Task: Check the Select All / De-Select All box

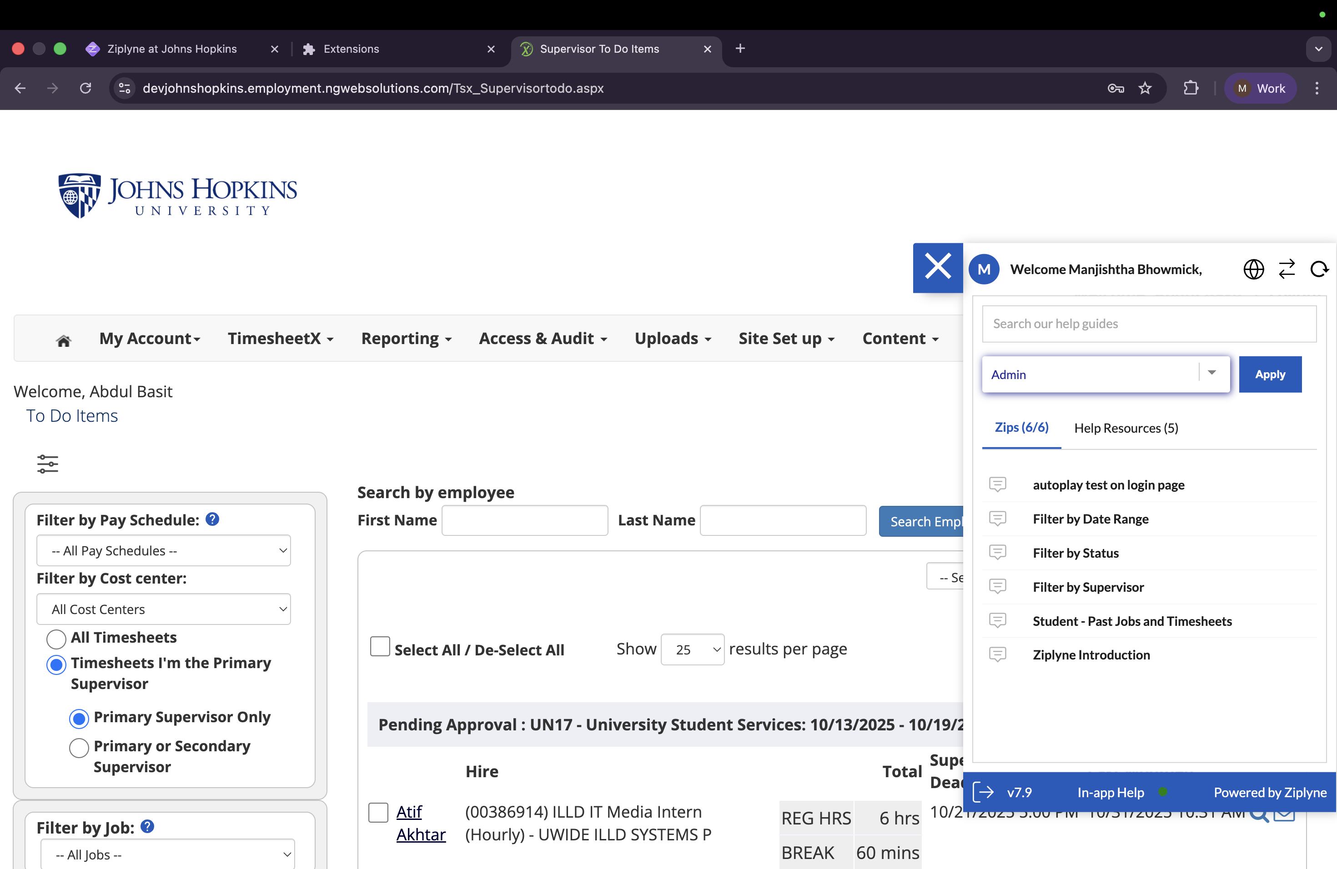Action: (380, 647)
